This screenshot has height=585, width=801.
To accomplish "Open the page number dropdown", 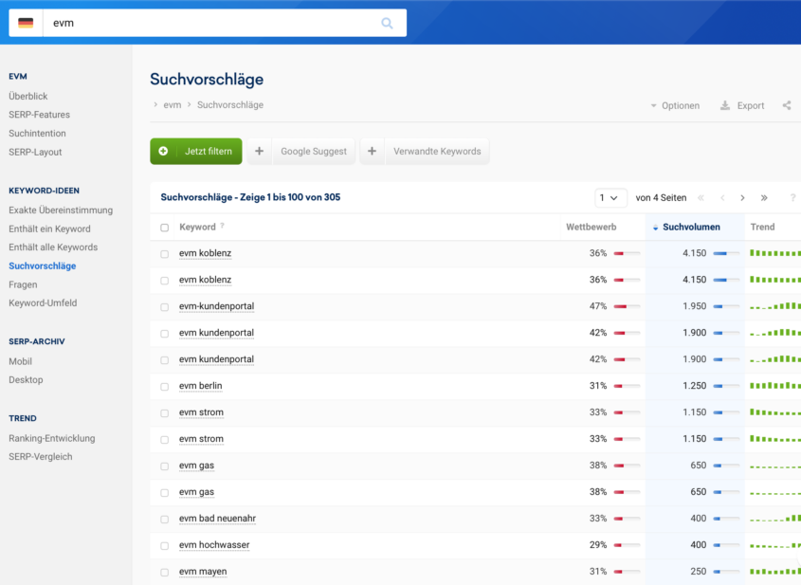I will [x=610, y=198].
